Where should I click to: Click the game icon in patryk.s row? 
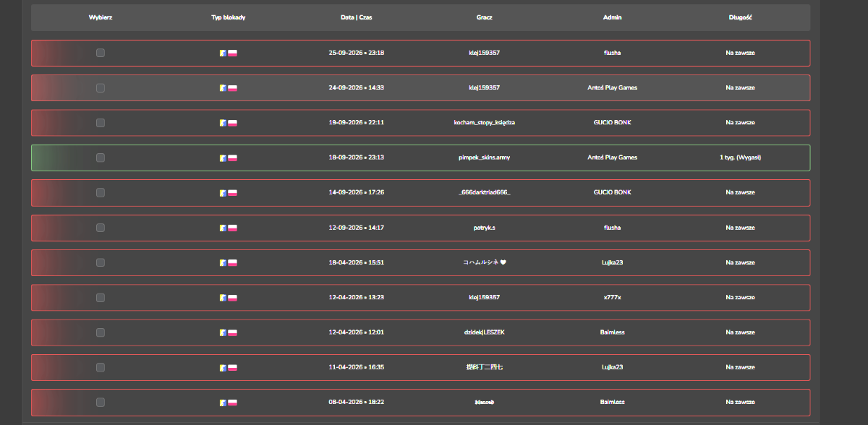224,228
